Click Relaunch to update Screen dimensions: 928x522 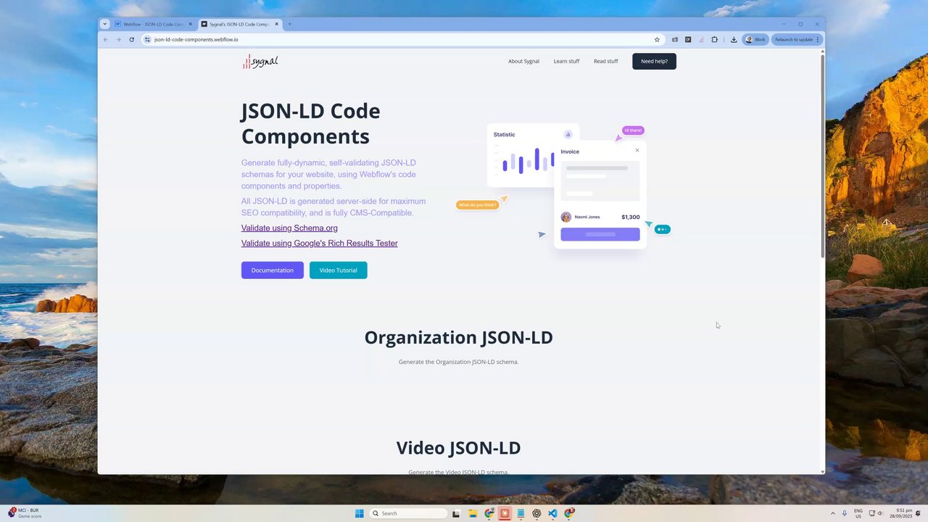pos(796,39)
